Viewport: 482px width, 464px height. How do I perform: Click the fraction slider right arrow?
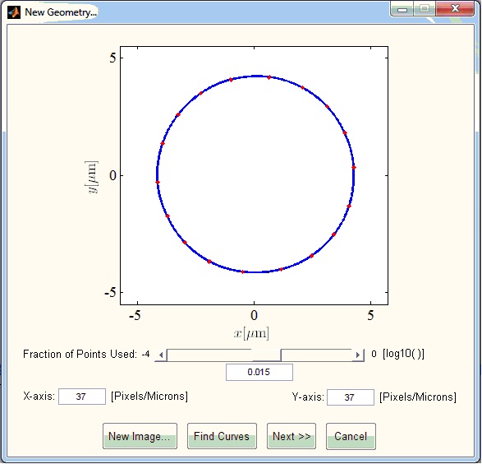pyautogui.click(x=358, y=355)
